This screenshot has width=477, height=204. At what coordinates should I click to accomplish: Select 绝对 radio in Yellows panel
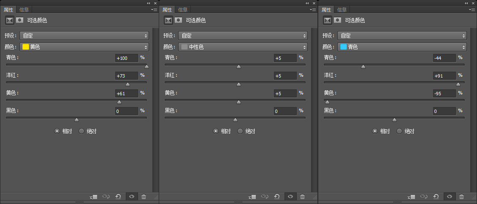click(x=81, y=131)
